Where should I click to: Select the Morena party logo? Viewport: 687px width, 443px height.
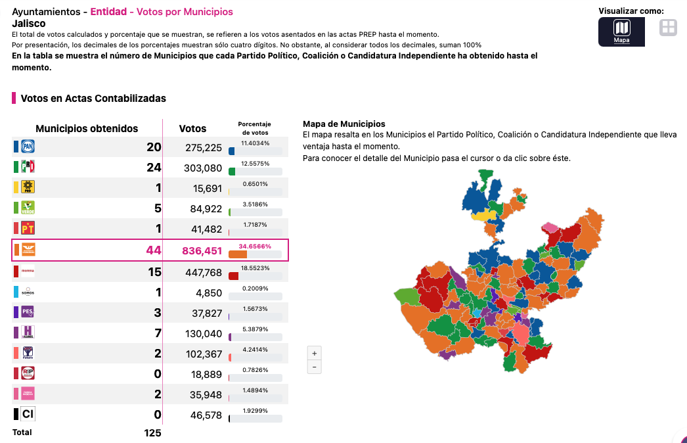28,271
